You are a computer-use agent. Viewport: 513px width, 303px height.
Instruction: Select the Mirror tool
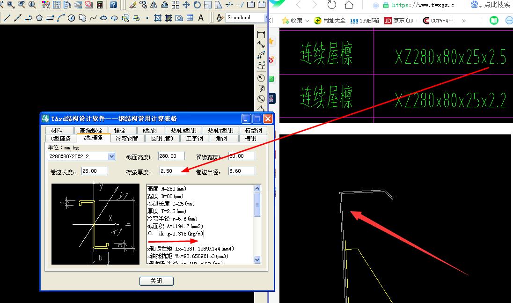tap(154, 5)
